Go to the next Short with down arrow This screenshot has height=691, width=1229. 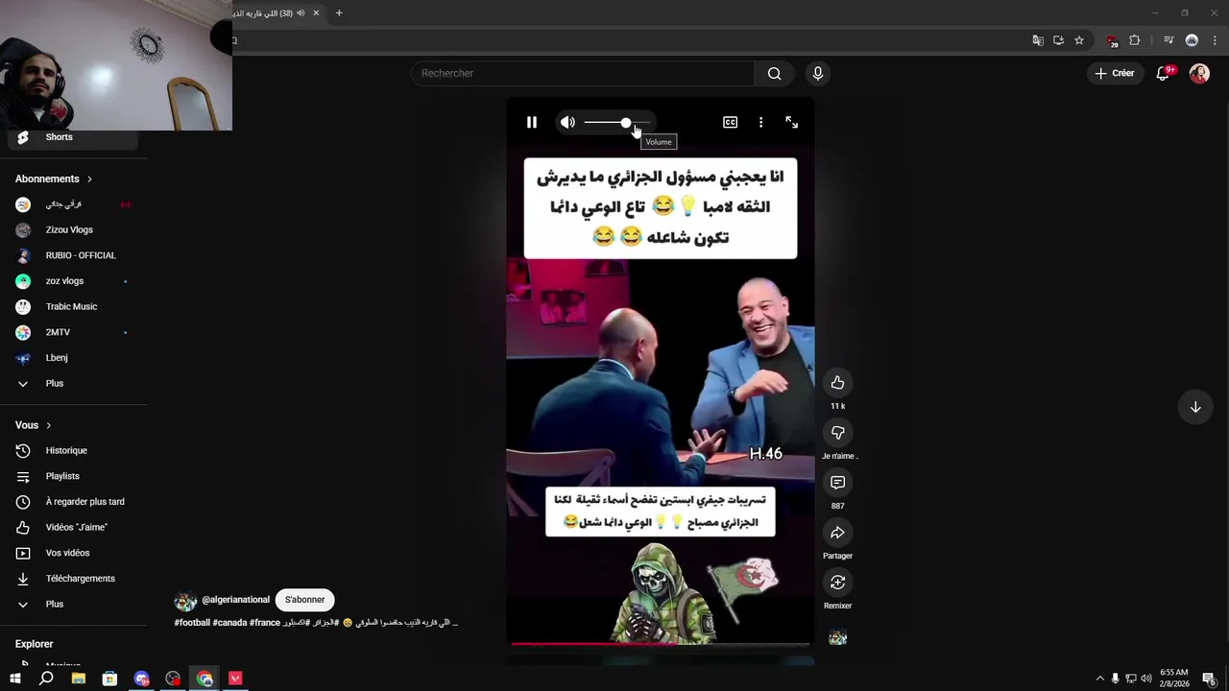coord(1195,407)
